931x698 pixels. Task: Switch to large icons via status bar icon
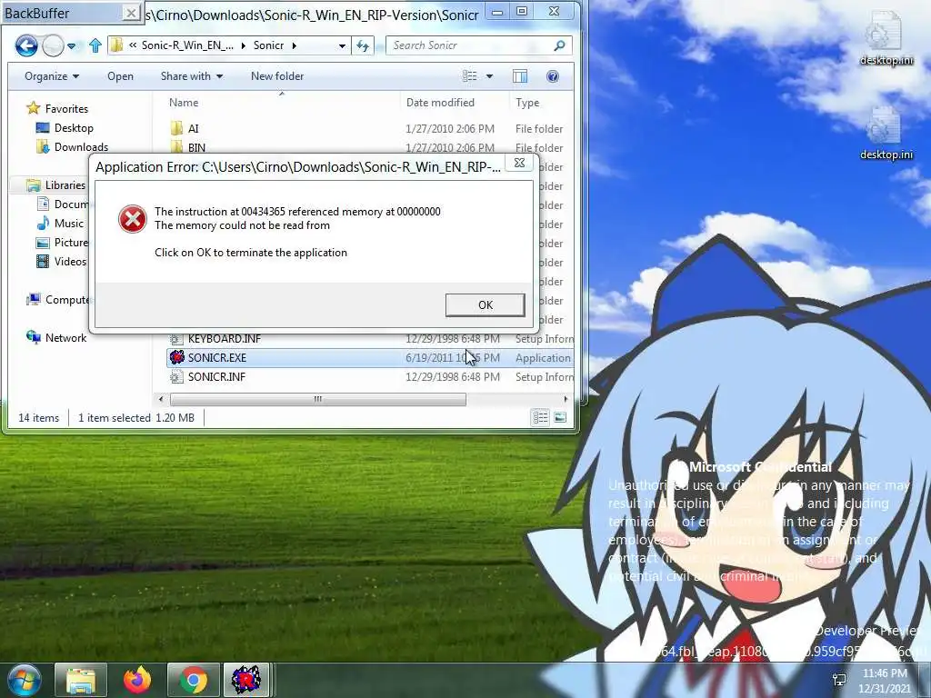[x=560, y=418]
